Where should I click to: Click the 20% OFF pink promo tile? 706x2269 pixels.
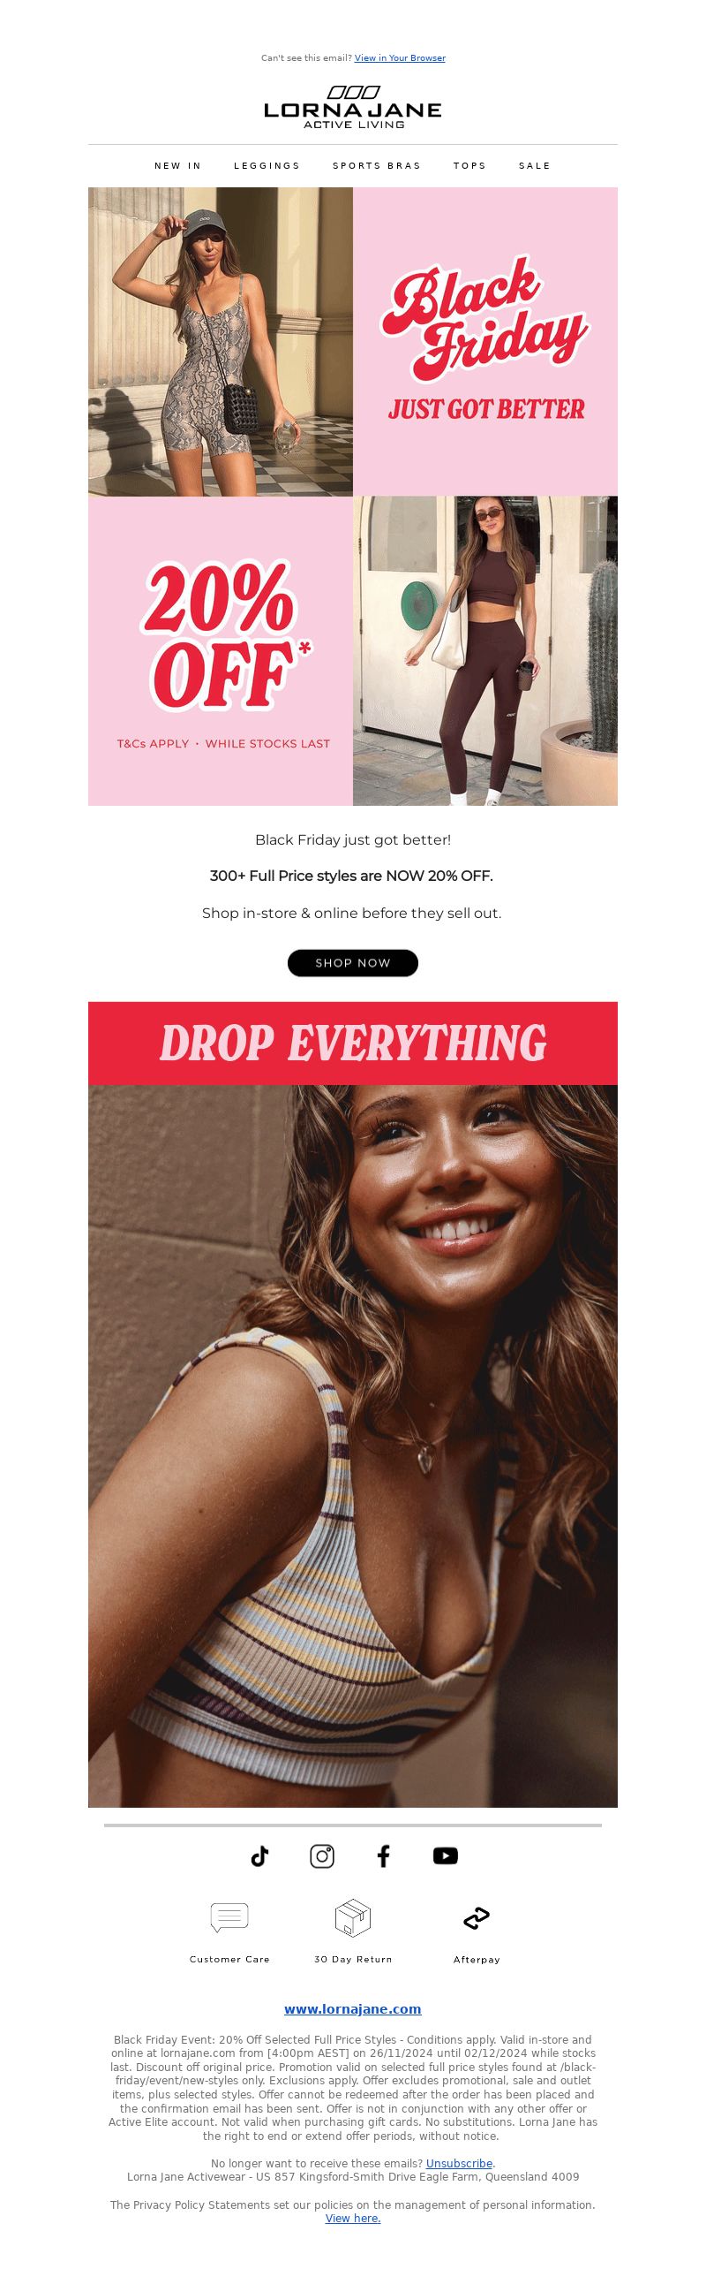pos(221,651)
